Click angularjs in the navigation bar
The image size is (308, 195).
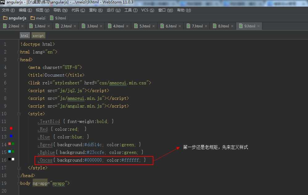coord(17,18)
